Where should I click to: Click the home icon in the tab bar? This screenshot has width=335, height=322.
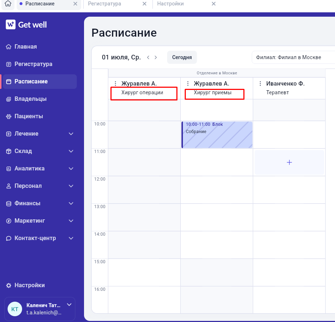8,4
